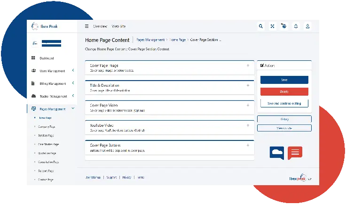346x205 pixels.
Task: Toggle fullscreen with the expand arrows icon
Action: (x=272, y=26)
